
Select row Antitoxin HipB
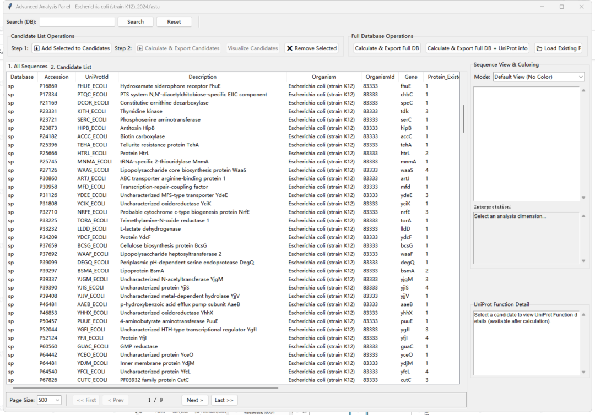pos(233,128)
